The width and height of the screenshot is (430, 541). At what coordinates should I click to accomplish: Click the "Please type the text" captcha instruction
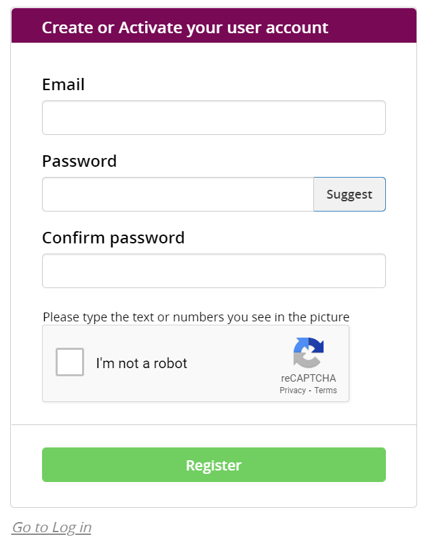tap(196, 317)
